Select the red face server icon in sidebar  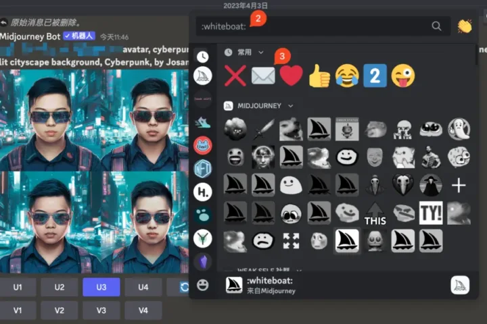202,145
